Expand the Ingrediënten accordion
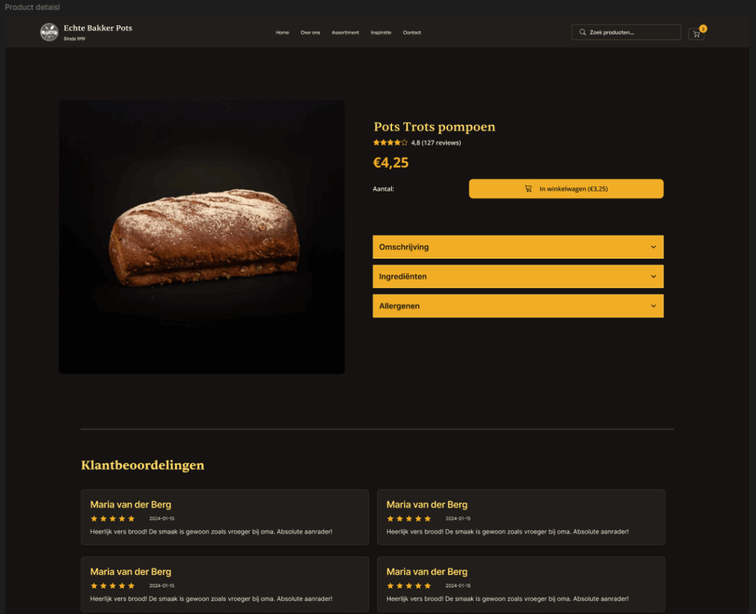This screenshot has height=614, width=756. point(518,276)
